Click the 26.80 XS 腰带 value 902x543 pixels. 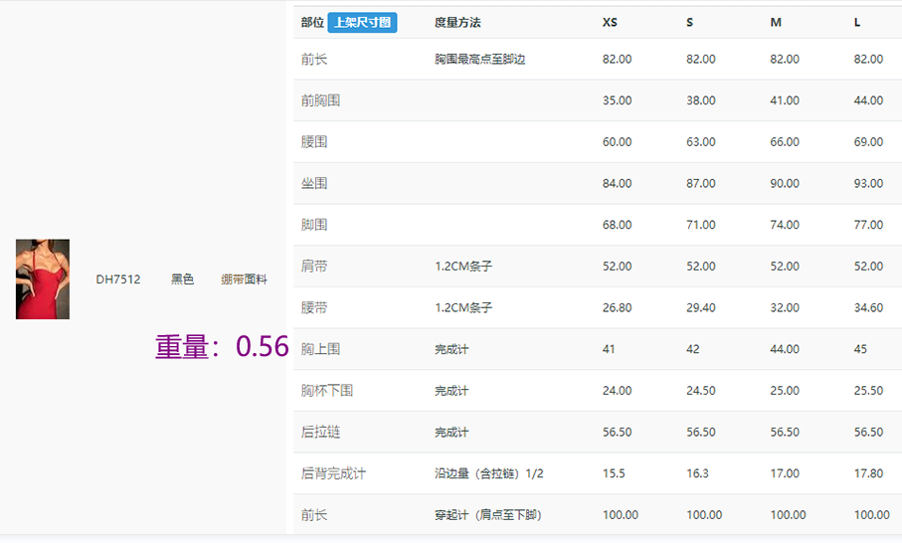click(618, 307)
